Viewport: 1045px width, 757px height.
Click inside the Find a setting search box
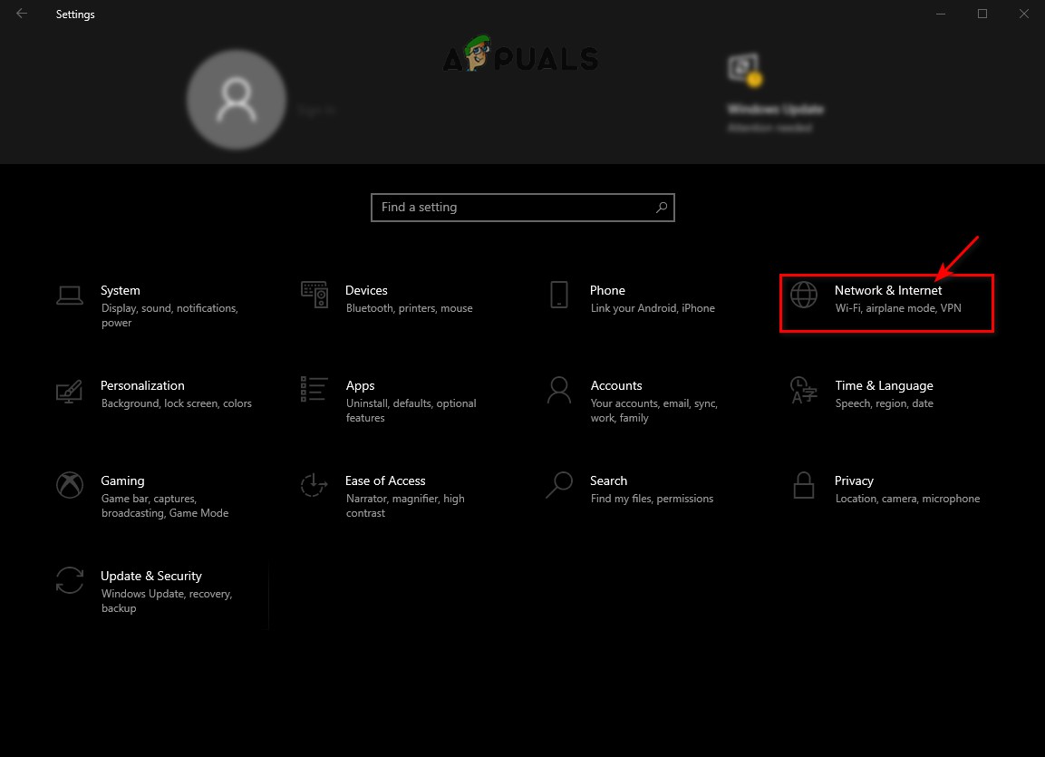coord(508,208)
